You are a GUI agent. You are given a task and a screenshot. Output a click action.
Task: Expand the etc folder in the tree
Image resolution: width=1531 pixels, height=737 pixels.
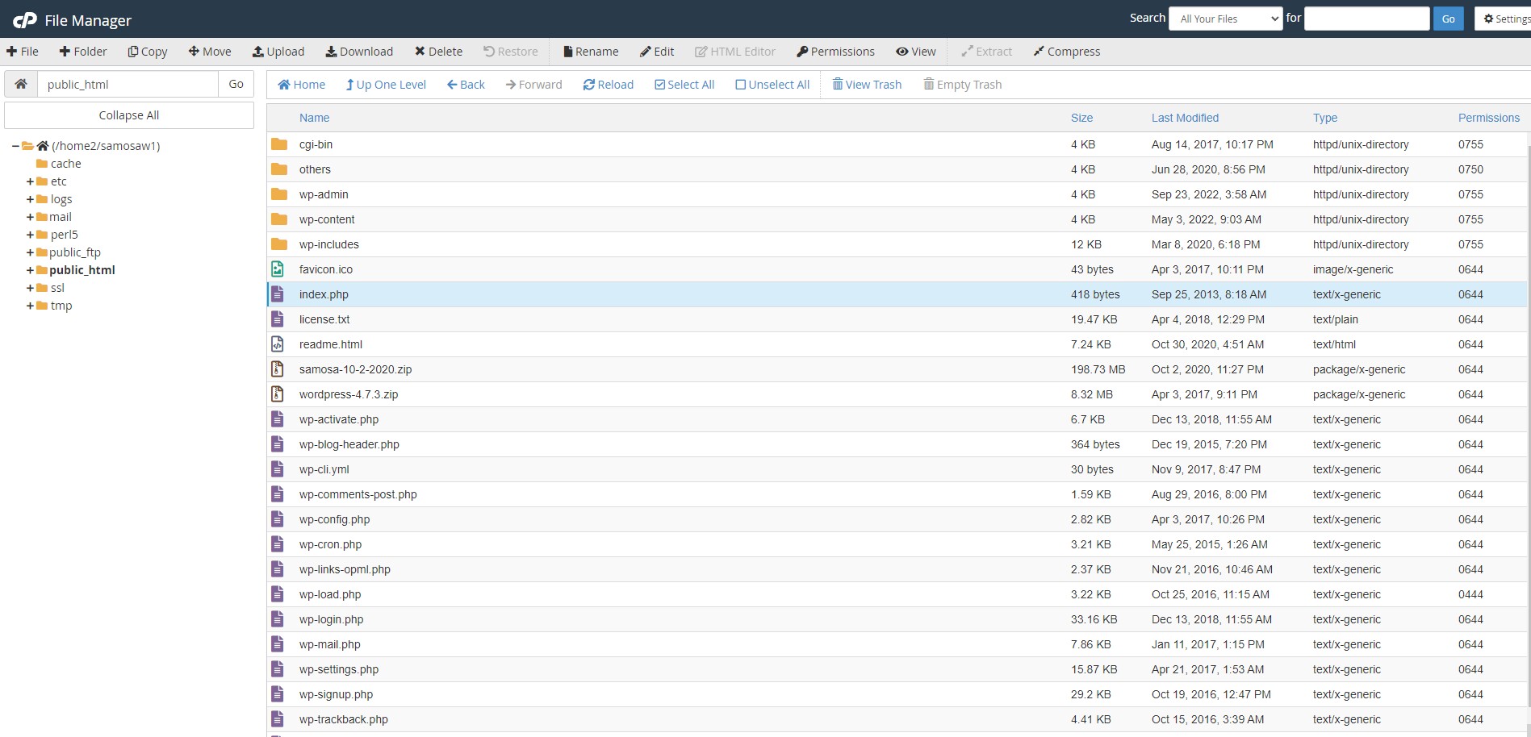(30, 181)
